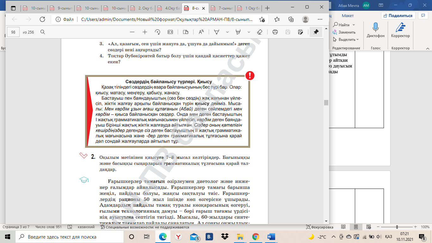Expand the Draw pen options dropdown
This screenshot has height=243, width=432.
click(x=227, y=32)
